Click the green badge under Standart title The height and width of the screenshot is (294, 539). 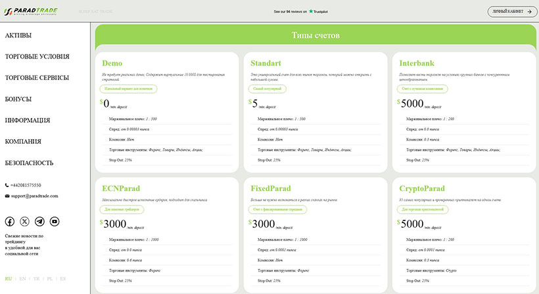pyautogui.click(x=267, y=89)
